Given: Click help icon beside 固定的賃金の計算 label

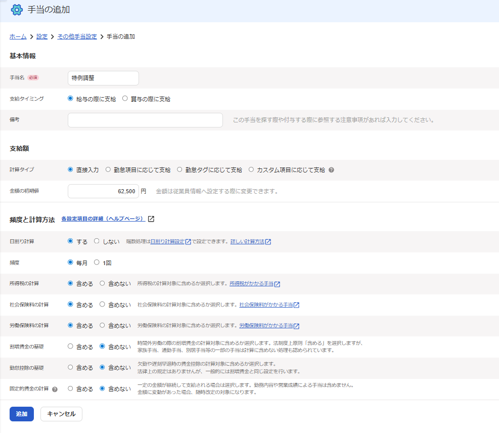Looking at the screenshot, I should point(55,389).
